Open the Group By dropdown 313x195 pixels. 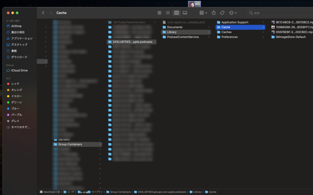[x=203, y=13]
